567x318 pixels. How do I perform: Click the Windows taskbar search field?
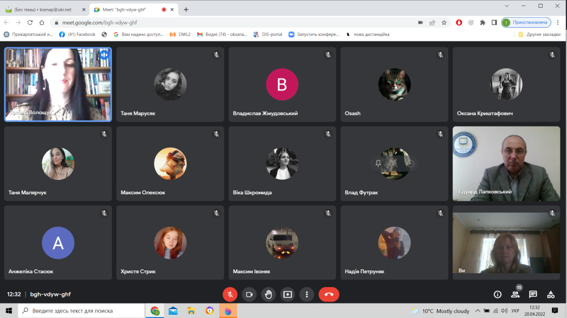(x=83, y=311)
